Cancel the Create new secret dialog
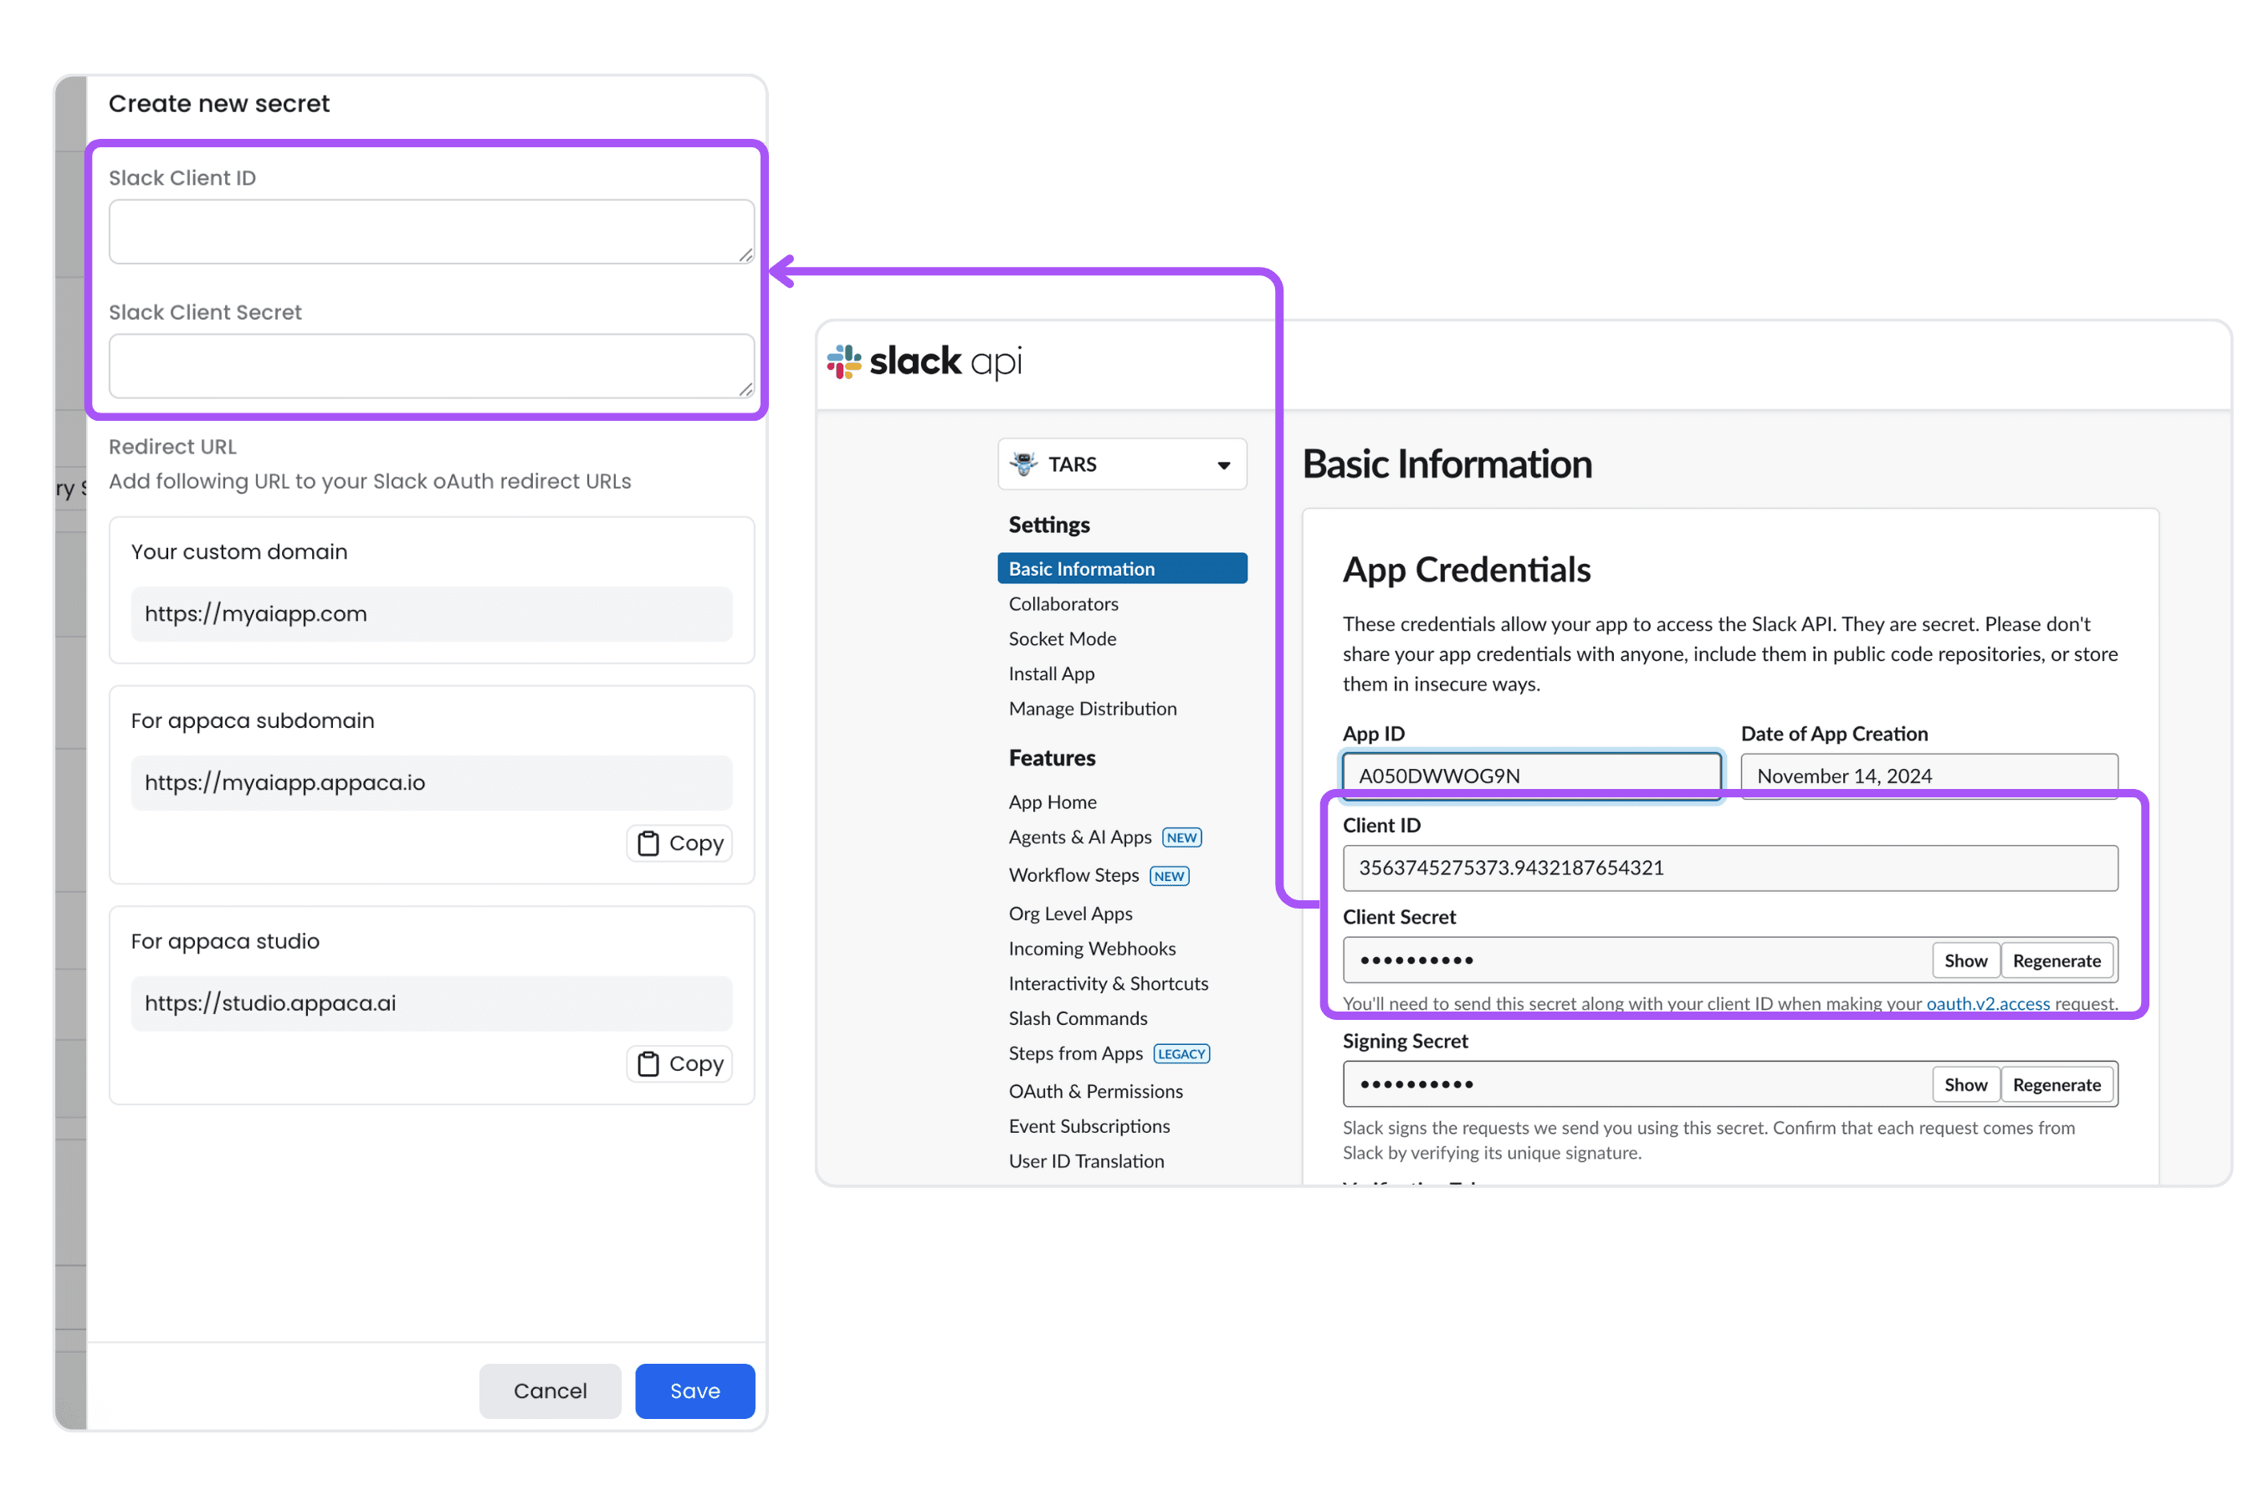The height and width of the screenshot is (1506, 2259). point(550,1390)
